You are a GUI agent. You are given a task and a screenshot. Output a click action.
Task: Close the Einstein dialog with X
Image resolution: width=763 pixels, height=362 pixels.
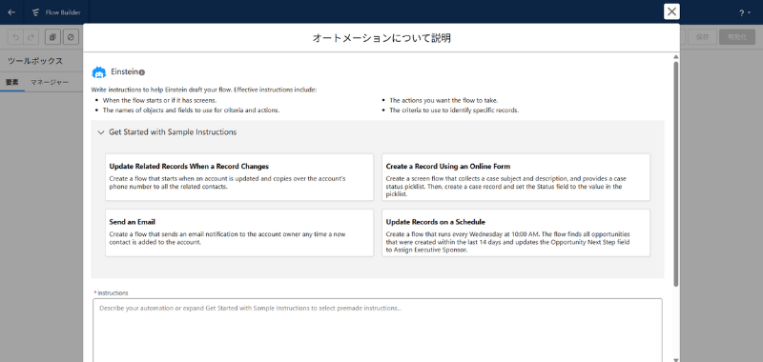click(671, 11)
